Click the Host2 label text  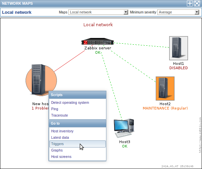(x=165, y=104)
